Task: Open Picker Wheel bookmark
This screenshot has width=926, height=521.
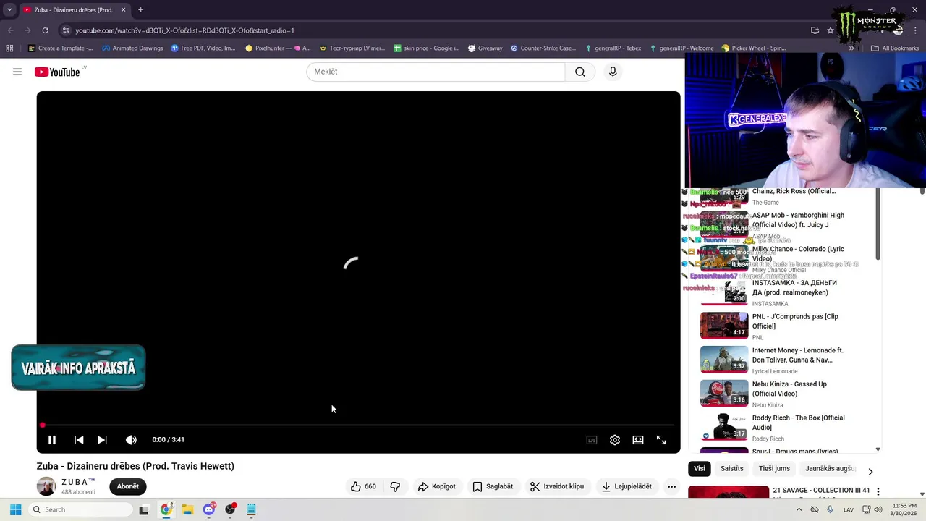Action: tap(753, 48)
